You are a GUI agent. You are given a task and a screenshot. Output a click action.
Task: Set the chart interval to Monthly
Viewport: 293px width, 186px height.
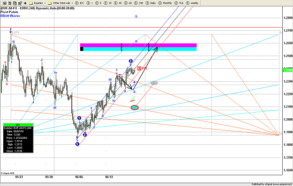[x=165, y=3]
